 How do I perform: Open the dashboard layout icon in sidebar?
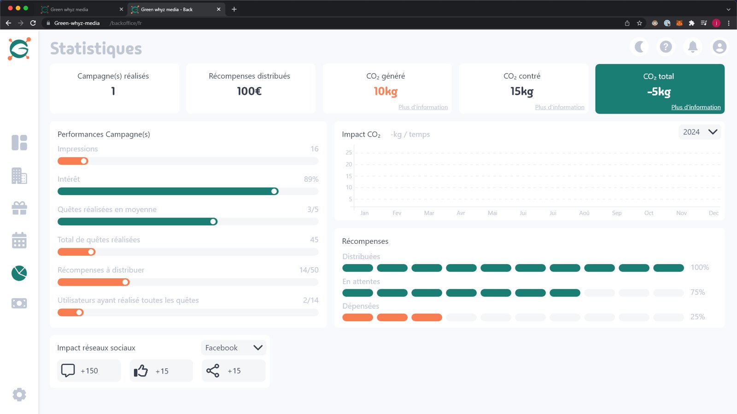pyautogui.click(x=19, y=143)
